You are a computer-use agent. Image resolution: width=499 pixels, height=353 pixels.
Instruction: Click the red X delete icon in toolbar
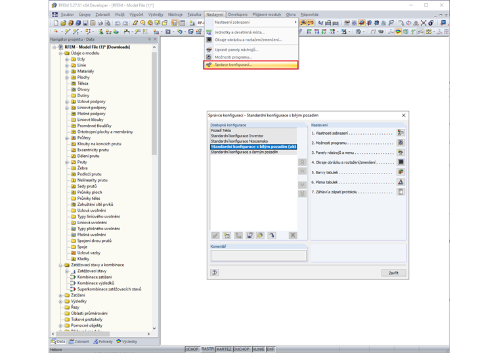(x=423, y=23)
